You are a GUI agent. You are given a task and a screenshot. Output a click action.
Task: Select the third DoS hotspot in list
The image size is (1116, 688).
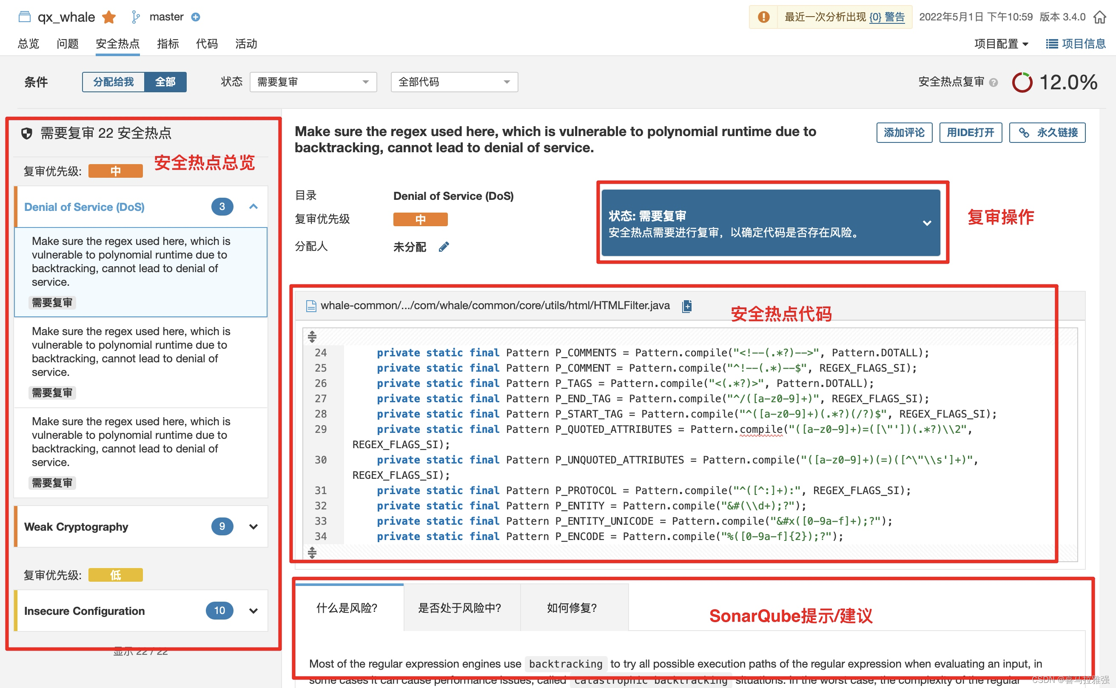[141, 452]
